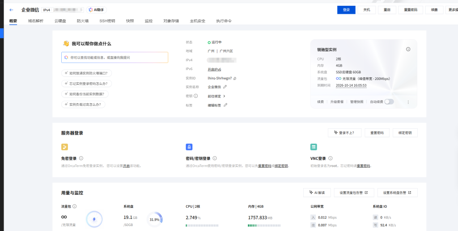Click the pencil icon next to 编辑标签
The width and height of the screenshot is (458, 231).
225,105
